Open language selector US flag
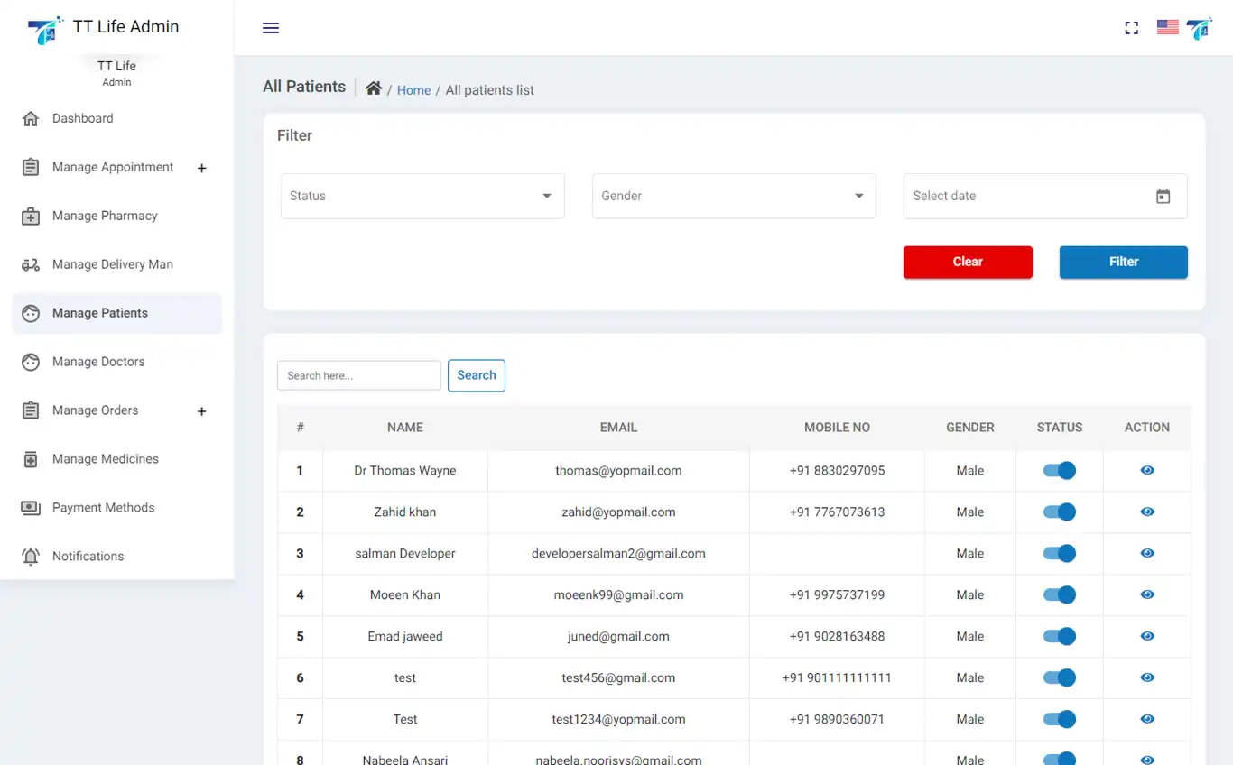 [x=1167, y=28]
